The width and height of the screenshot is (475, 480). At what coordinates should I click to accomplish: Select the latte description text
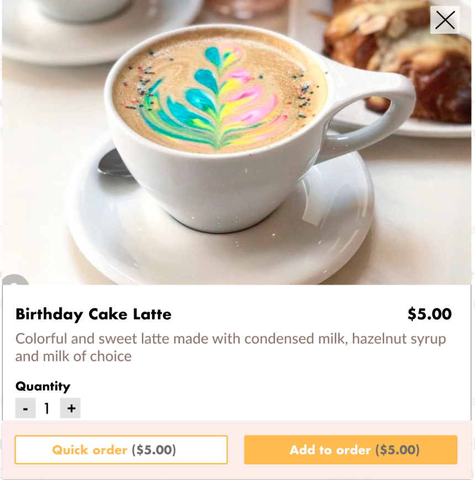[x=230, y=347]
